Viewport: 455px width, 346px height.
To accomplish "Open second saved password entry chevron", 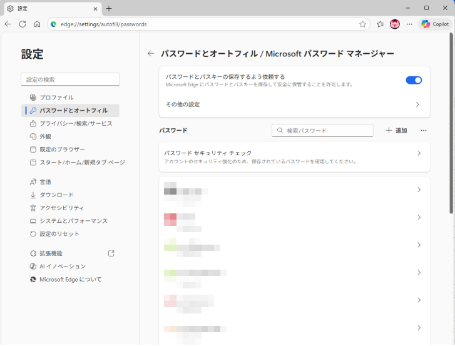I will tap(419, 217).
